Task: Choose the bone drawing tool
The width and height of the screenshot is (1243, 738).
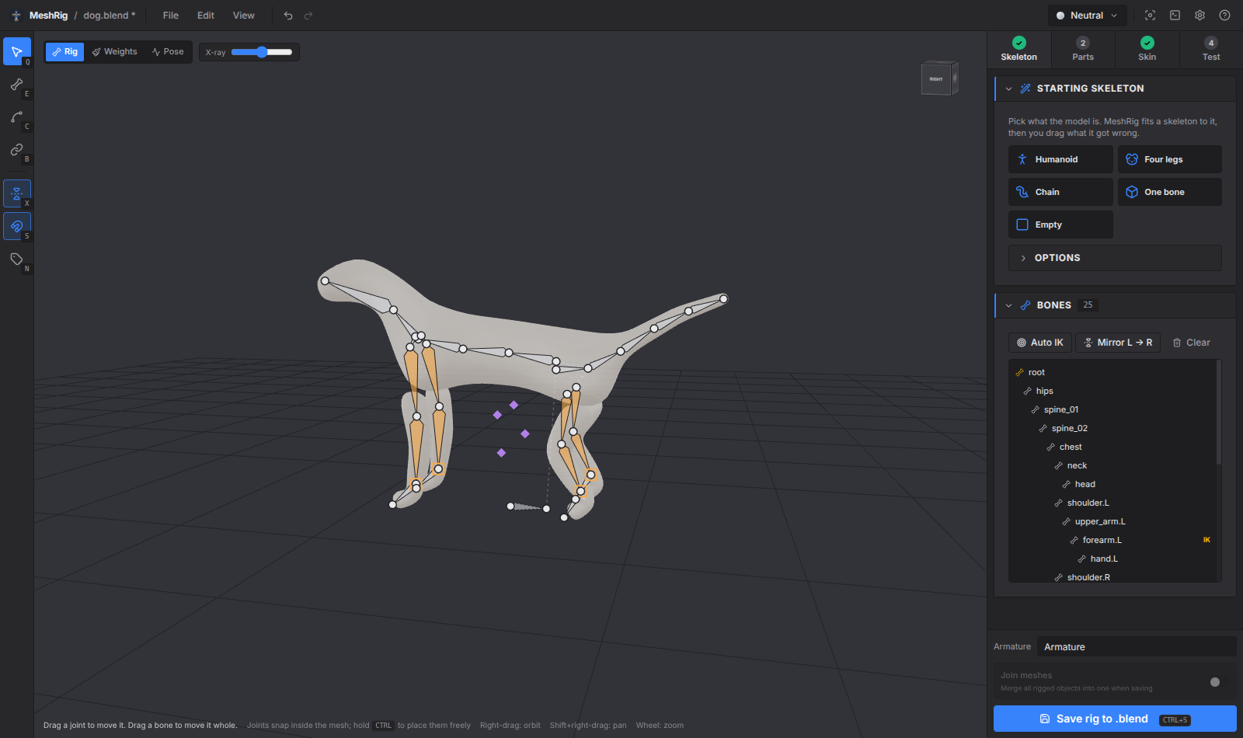Action: click(16, 84)
